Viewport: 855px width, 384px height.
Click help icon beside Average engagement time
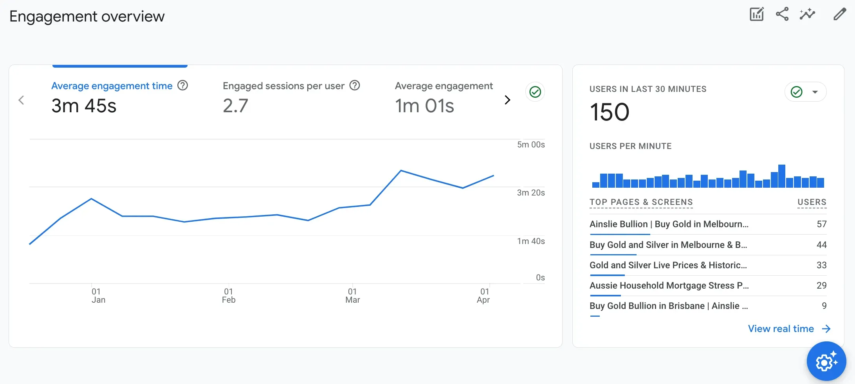pyautogui.click(x=183, y=85)
